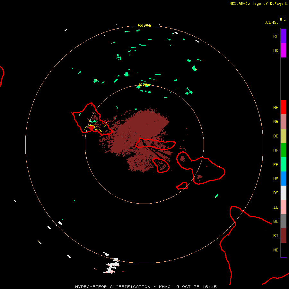Pick the RA light green legend swatch

coord(284,164)
